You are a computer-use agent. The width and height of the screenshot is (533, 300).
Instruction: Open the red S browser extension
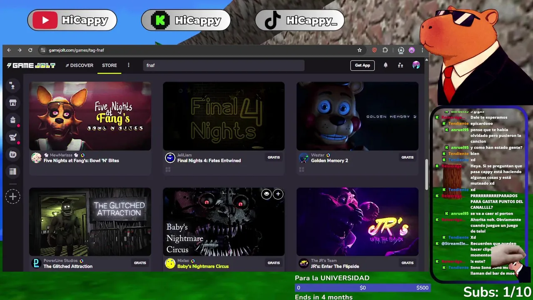(374, 50)
